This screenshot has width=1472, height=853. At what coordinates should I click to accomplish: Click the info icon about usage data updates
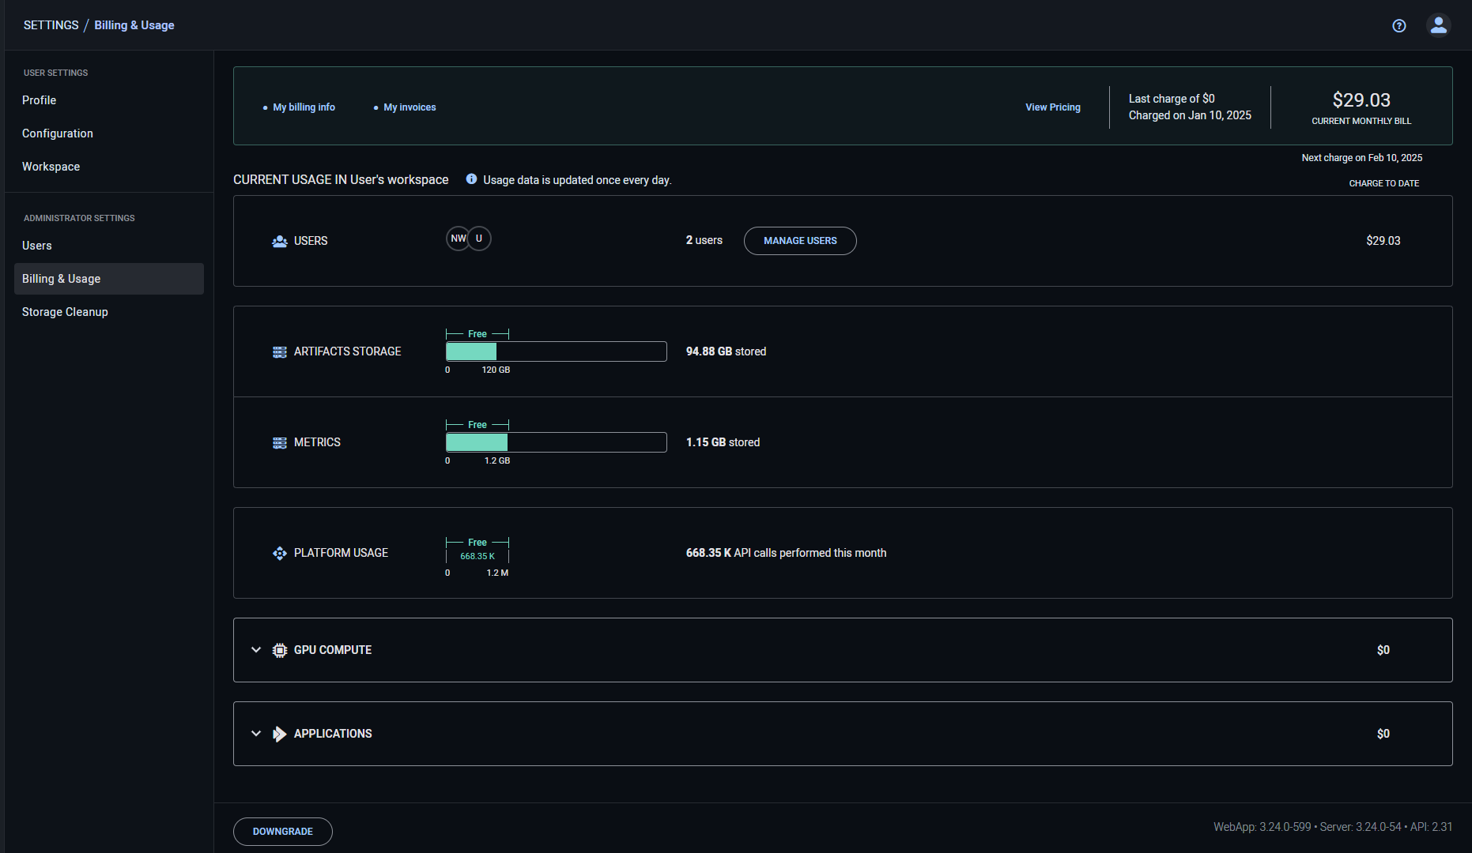(471, 179)
